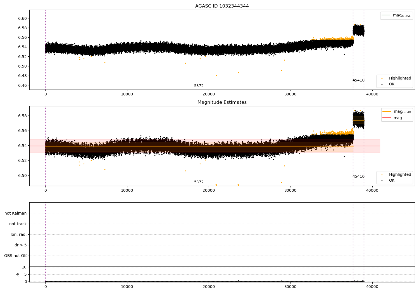This screenshot has height=293, width=419.
Task: Select the not Kalman row label
Action: point(16,213)
